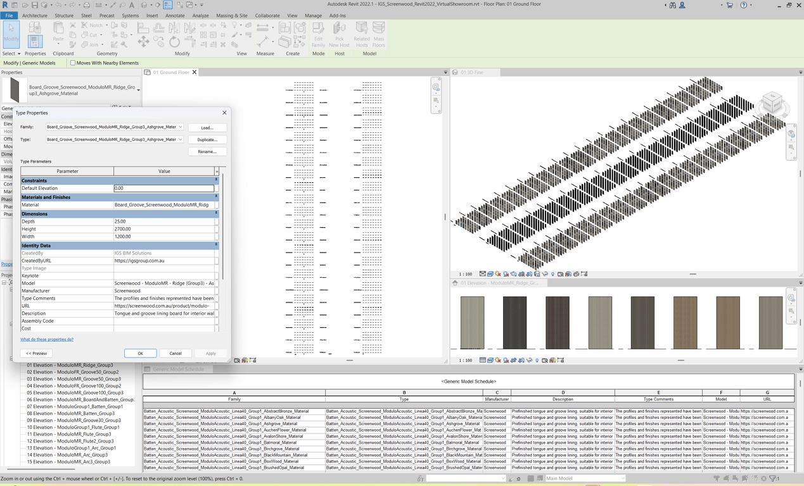Click the Default Elevation value field

click(163, 189)
